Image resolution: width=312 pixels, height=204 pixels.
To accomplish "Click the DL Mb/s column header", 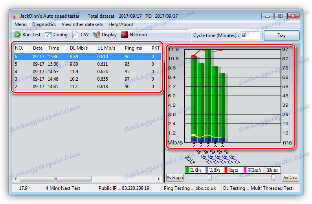I will 79,48.
